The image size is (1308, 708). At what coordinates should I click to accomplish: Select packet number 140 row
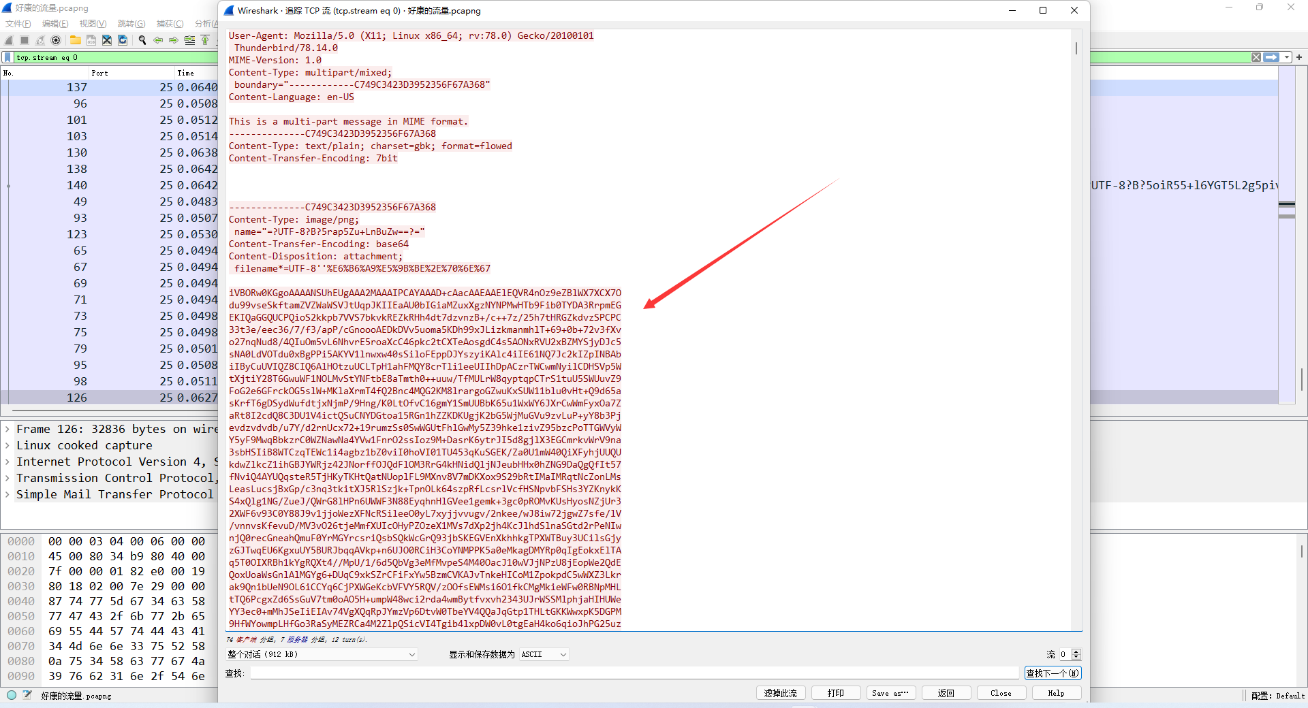point(109,185)
